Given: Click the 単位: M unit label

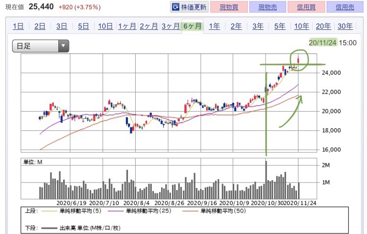Looking at the screenshot, I should (33, 162).
